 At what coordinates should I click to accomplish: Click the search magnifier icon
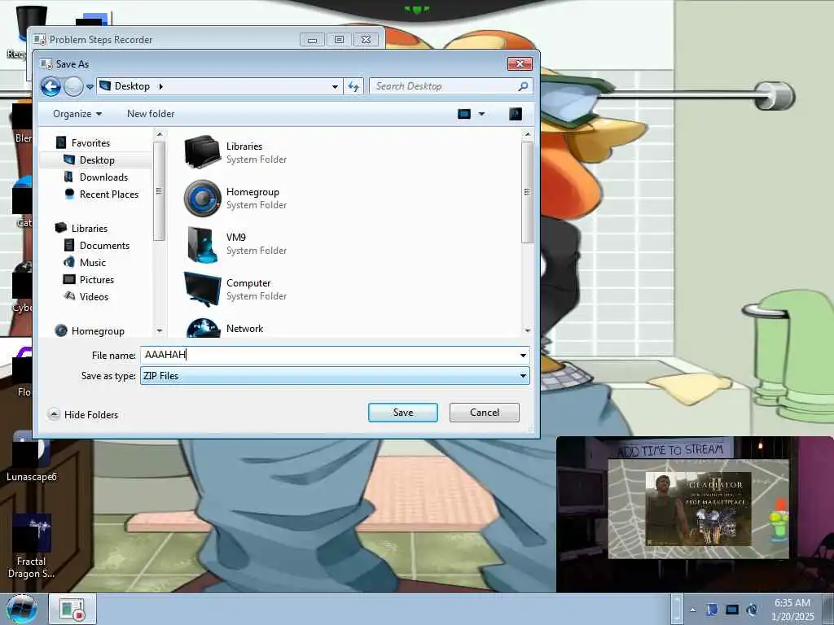click(523, 86)
